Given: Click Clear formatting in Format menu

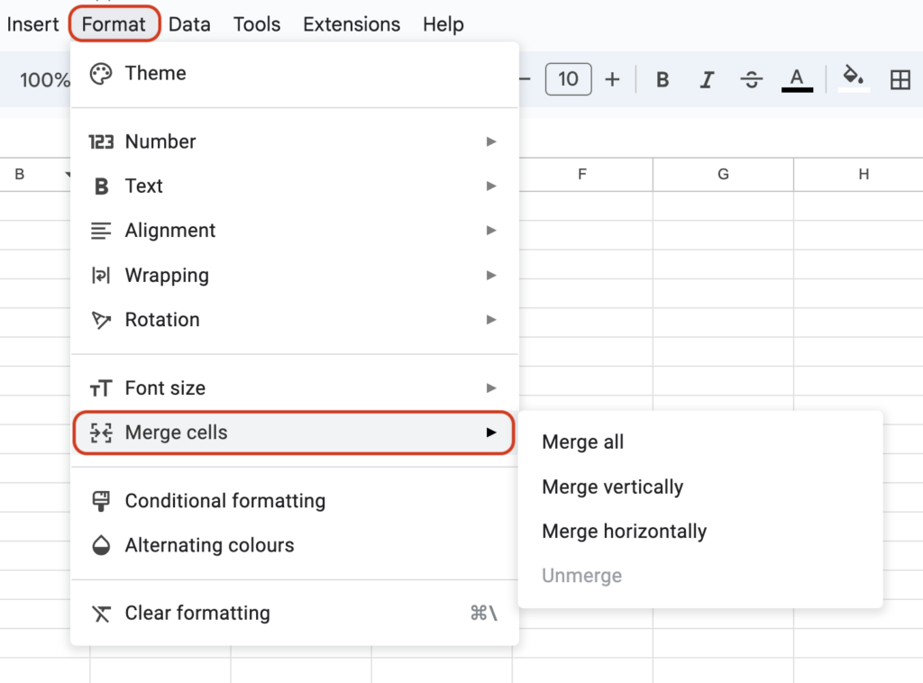Looking at the screenshot, I should (197, 614).
